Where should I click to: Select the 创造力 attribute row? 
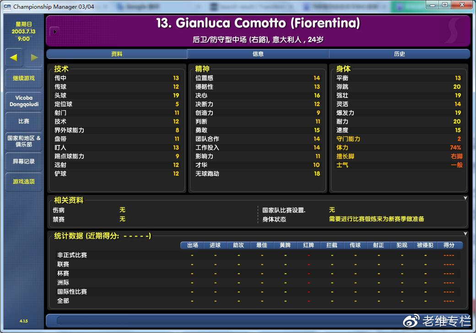click(x=257, y=113)
